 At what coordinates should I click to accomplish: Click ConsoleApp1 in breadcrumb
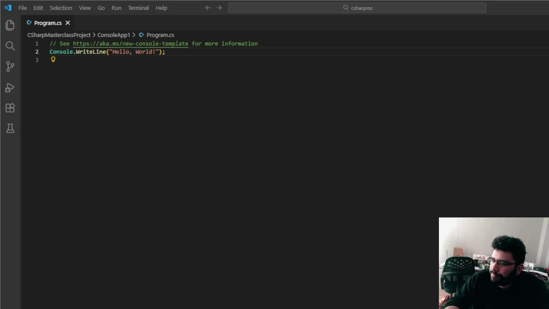pos(114,35)
